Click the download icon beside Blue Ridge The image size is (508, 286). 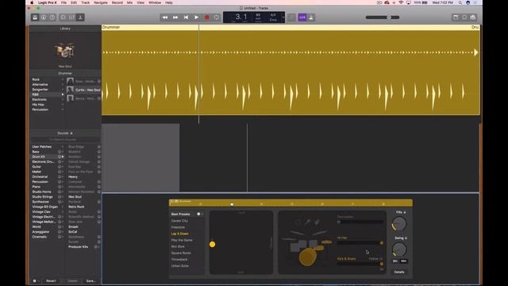(98, 147)
